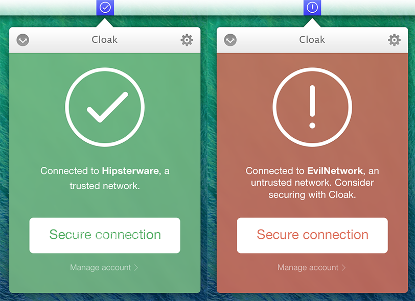The width and height of the screenshot is (415, 301).
Task: Click the Cloak title in the green panel
Action: coord(105,40)
